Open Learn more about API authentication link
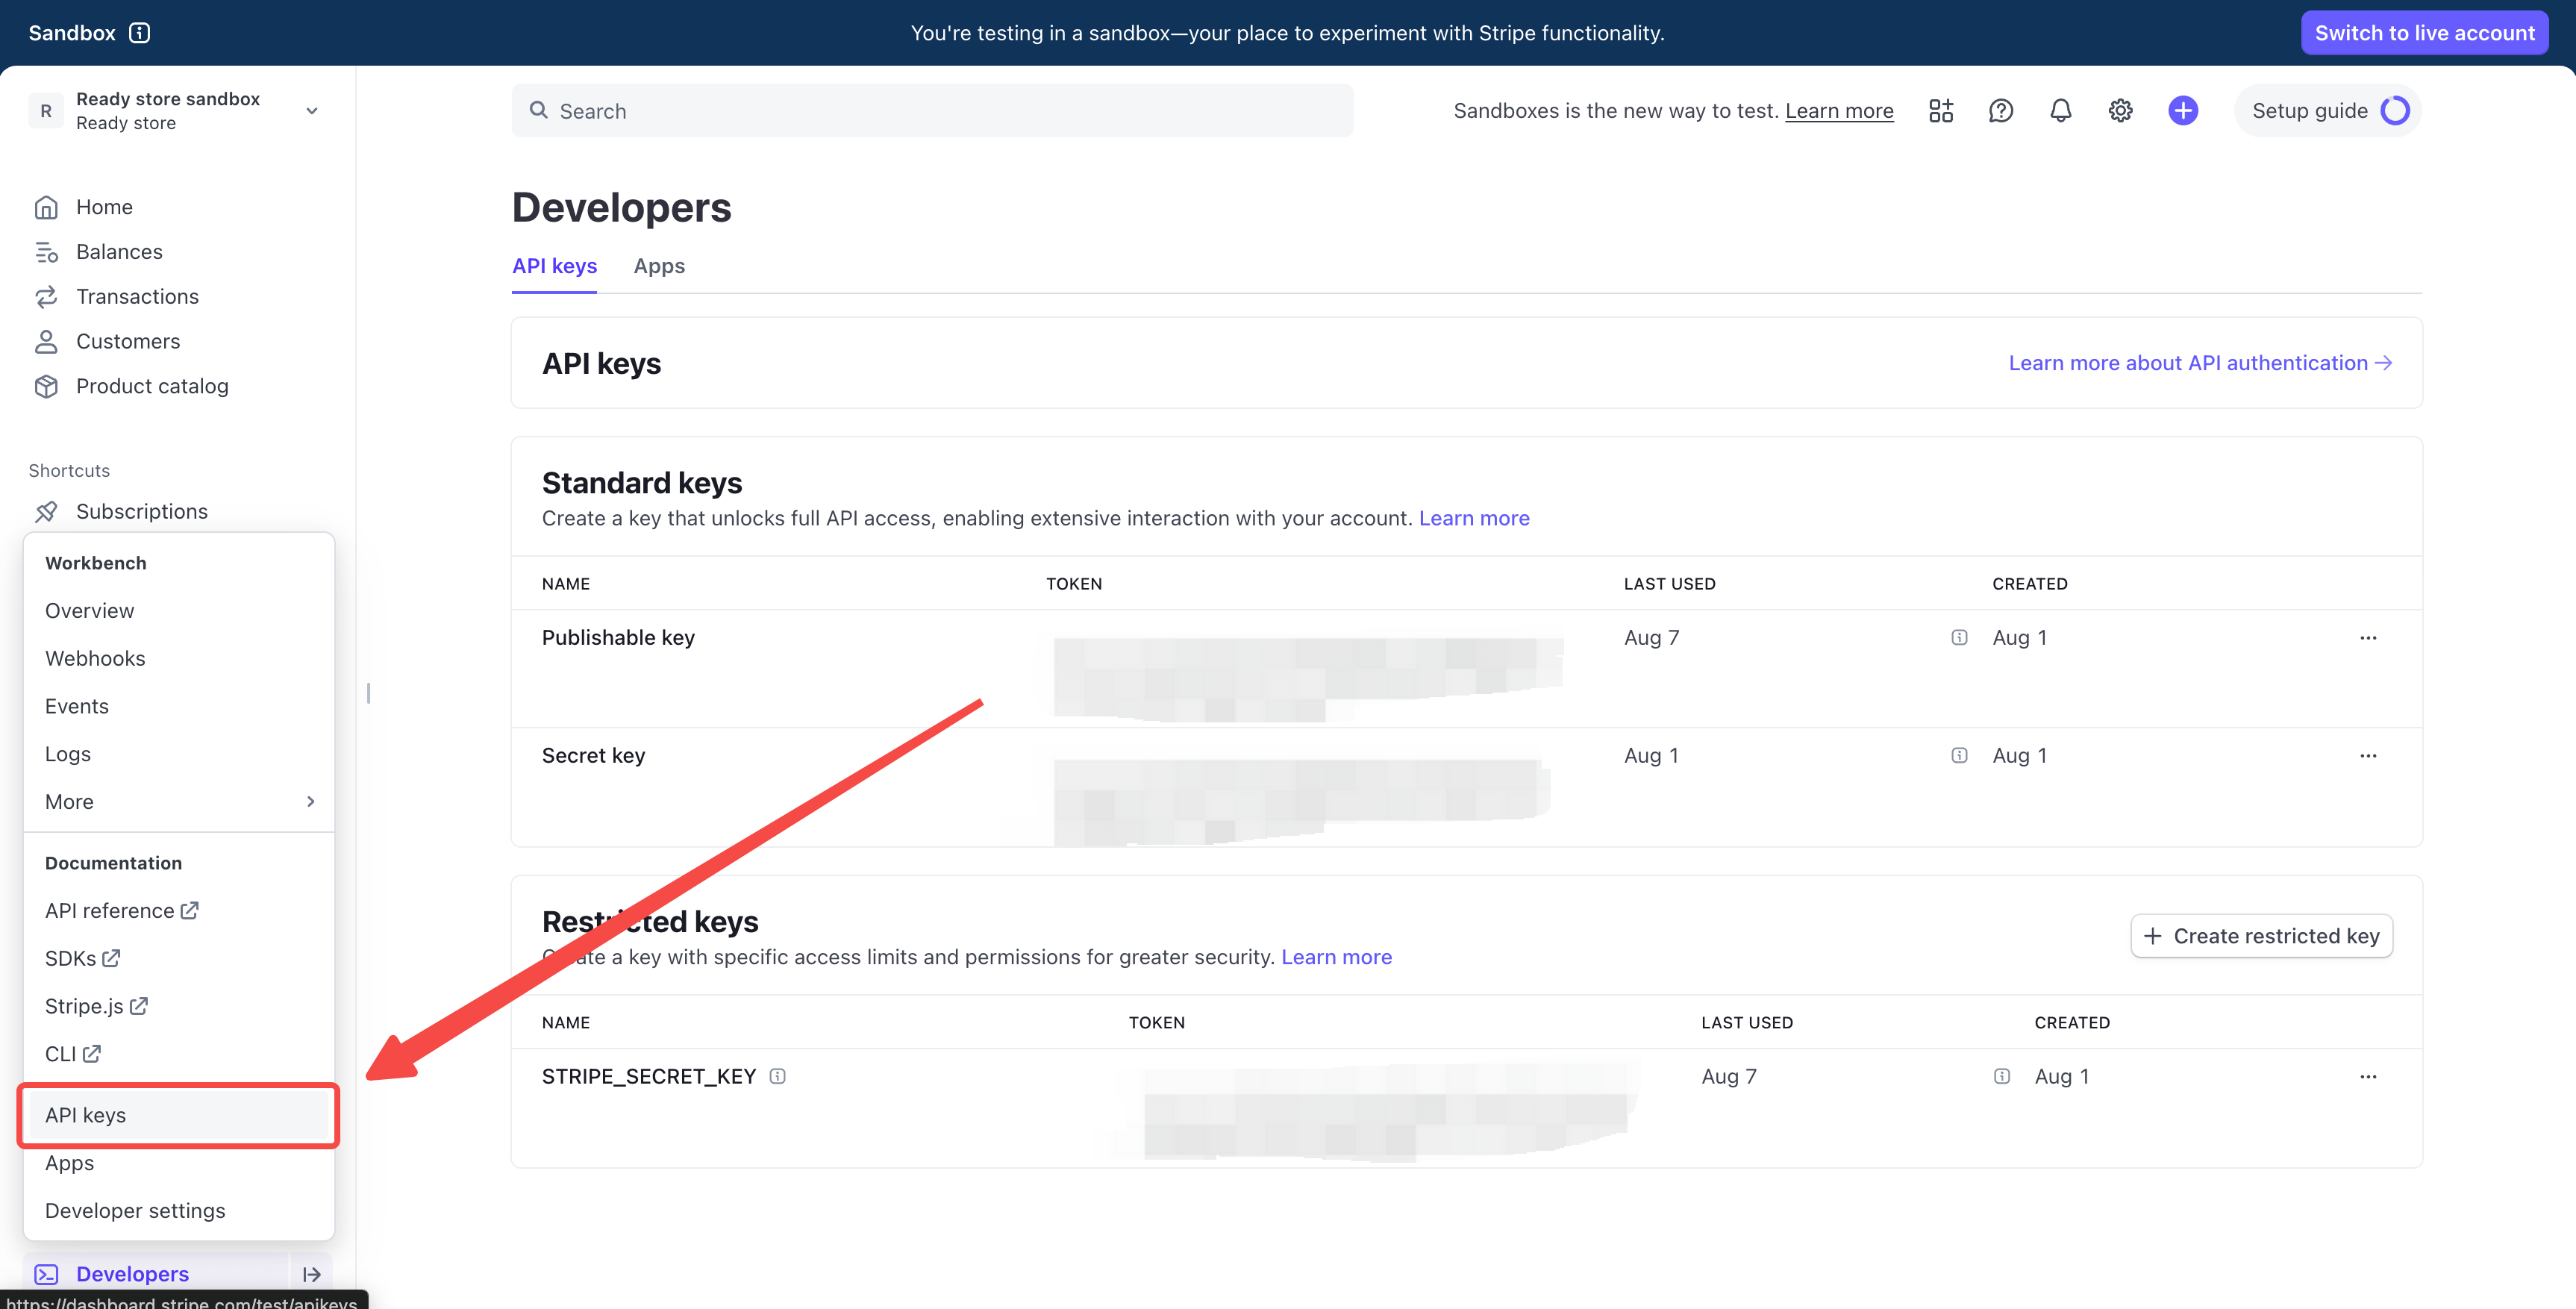Viewport: 2576px width, 1309px height. coord(2199,363)
